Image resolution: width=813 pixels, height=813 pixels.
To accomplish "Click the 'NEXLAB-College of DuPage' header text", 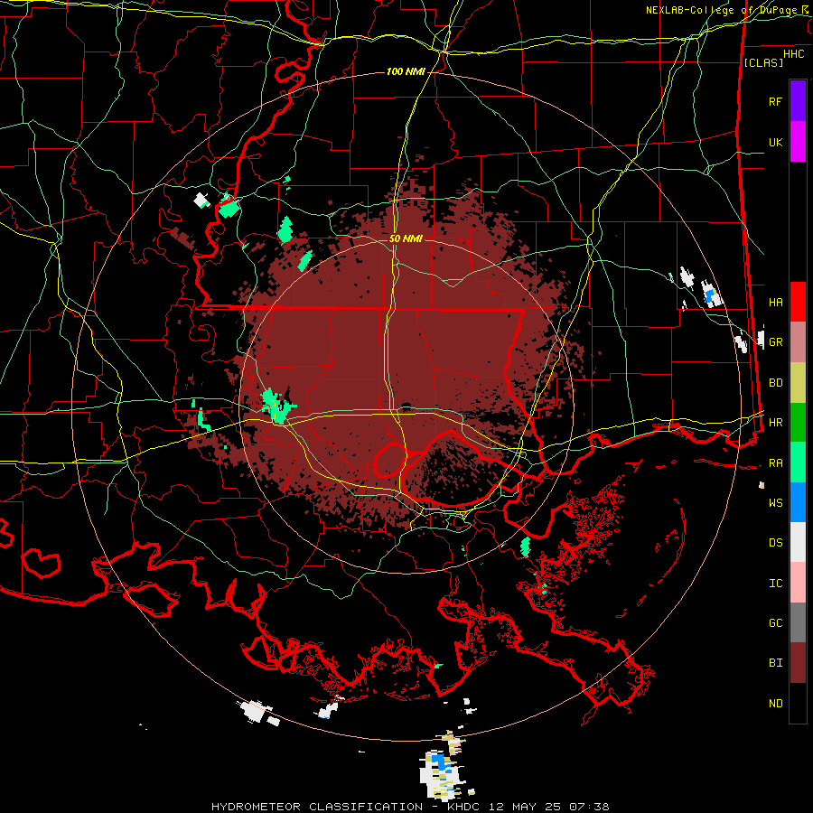I will click(x=721, y=10).
